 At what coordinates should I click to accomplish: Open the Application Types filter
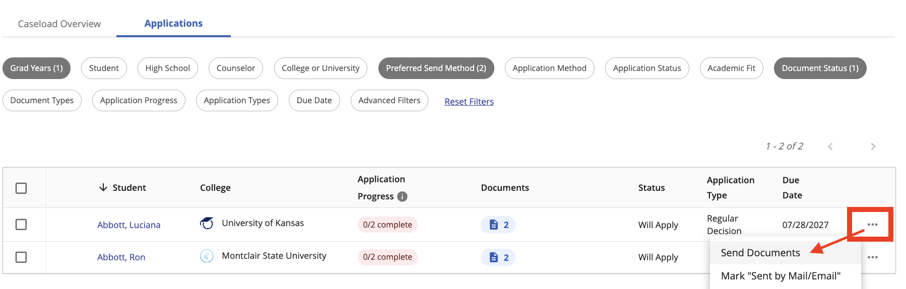pos(237,100)
